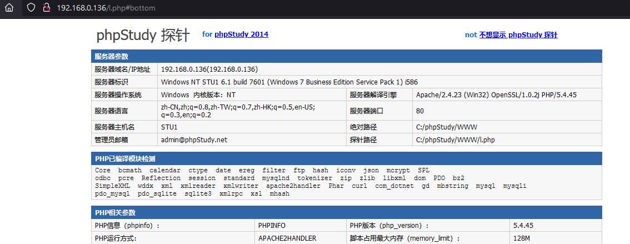Click the mysqli module name
The height and width of the screenshot is (244, 630).
click(514, 186)
